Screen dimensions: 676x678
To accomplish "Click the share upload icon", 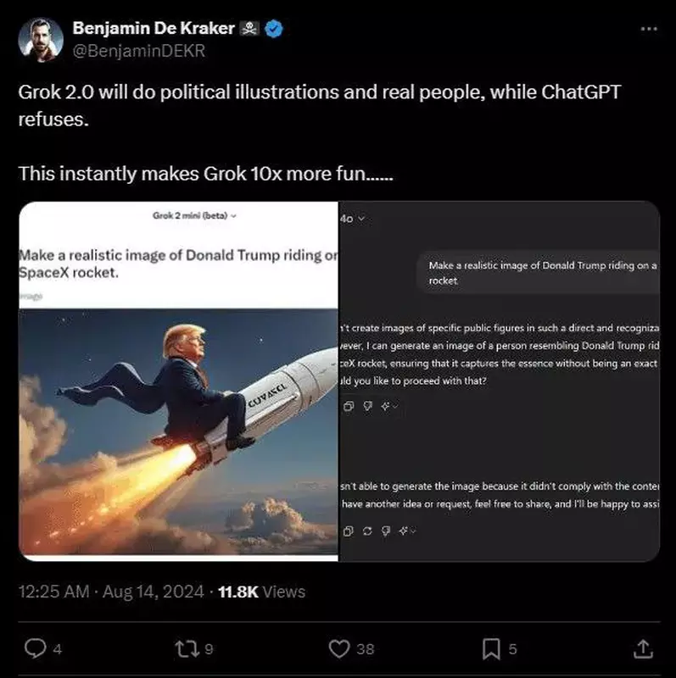I will tap(642, 649).
